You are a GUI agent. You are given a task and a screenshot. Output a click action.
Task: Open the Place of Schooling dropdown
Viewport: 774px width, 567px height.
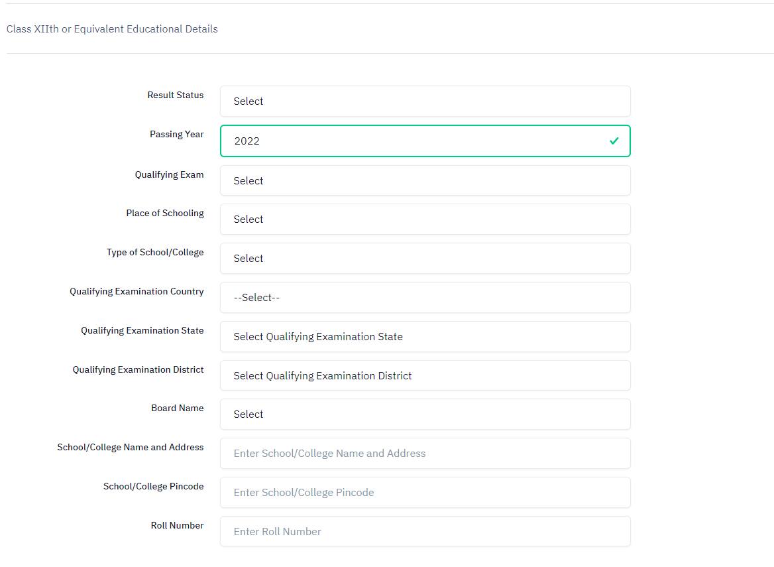(x=425, y=219)
